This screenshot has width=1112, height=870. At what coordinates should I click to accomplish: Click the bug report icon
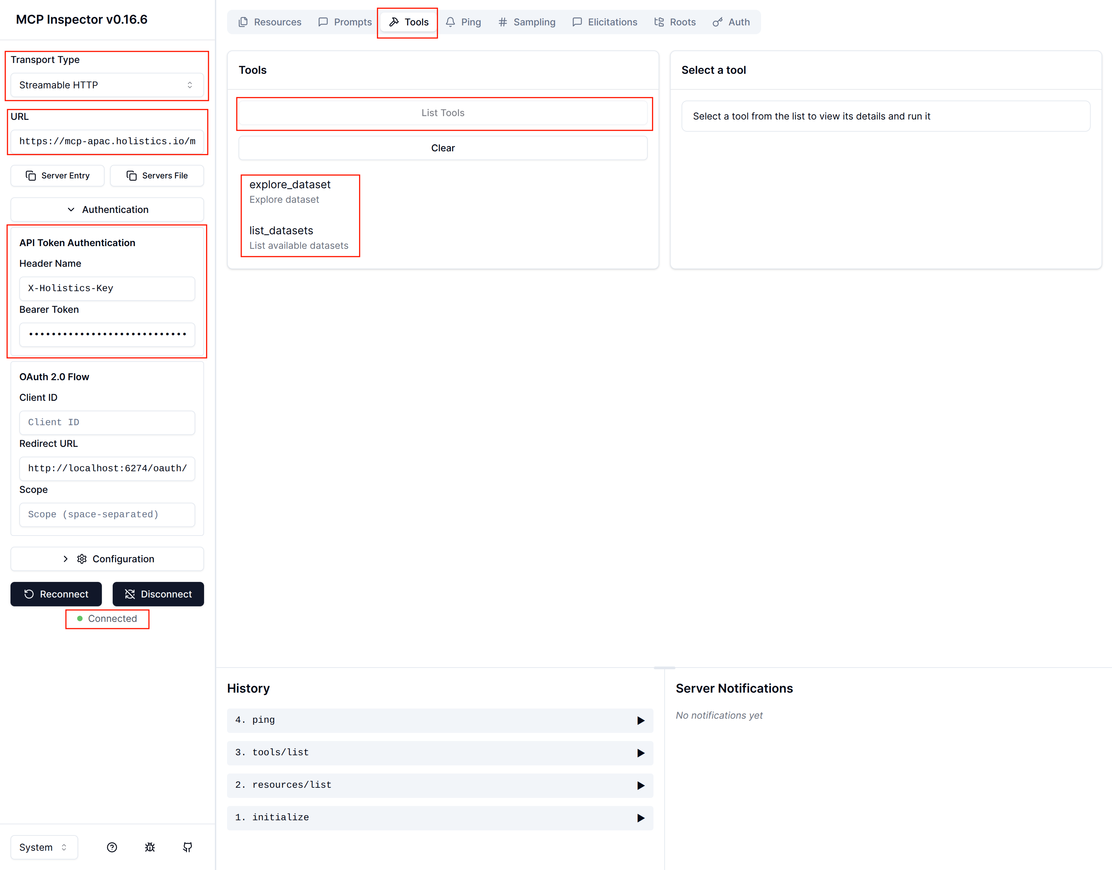(150, 847)
